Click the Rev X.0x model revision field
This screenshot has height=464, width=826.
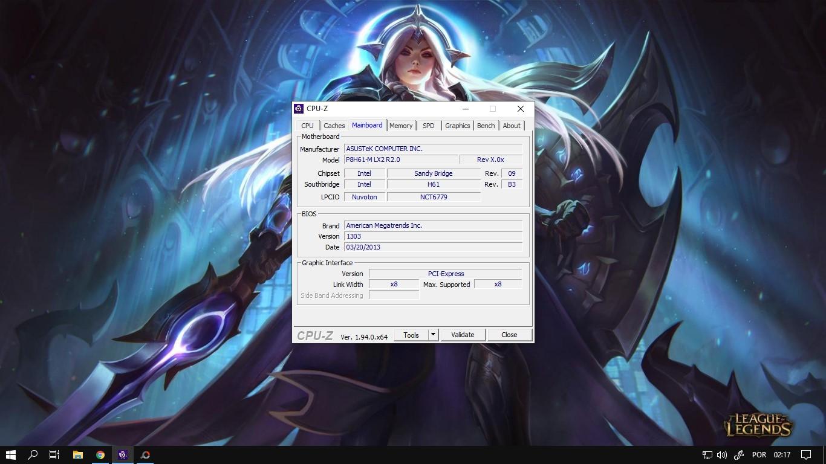click(x=491, y=159)
